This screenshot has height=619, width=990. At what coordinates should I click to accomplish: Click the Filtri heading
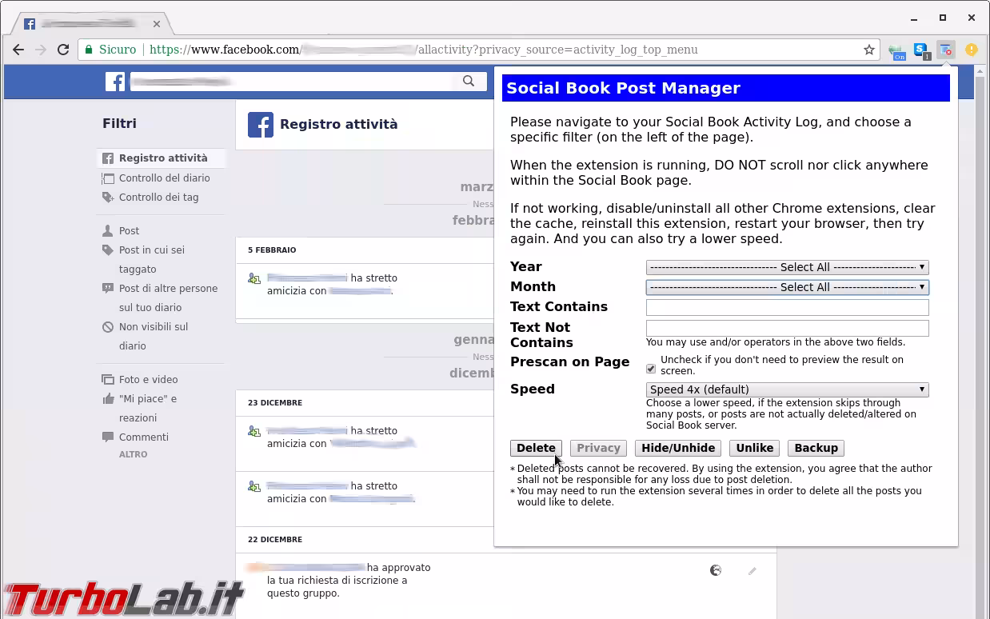pyautogui.click(x=119, y=123)
